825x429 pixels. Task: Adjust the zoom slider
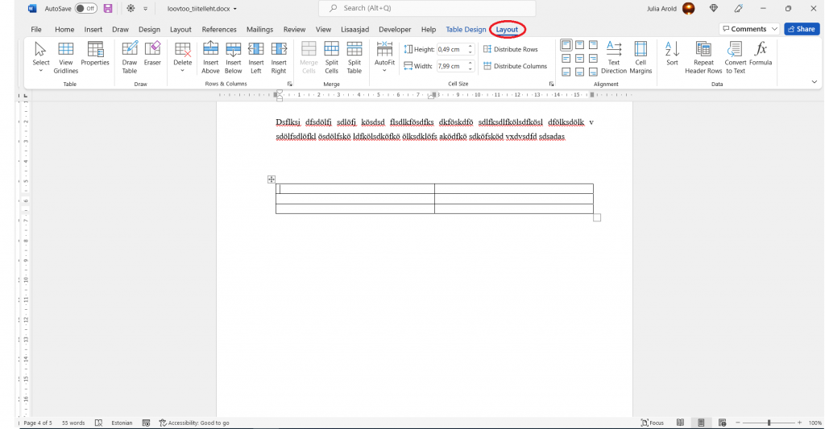point(769,423)
